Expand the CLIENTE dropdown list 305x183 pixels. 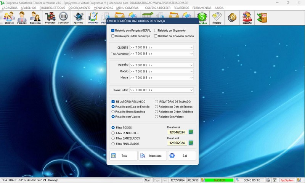coord(191,48)
